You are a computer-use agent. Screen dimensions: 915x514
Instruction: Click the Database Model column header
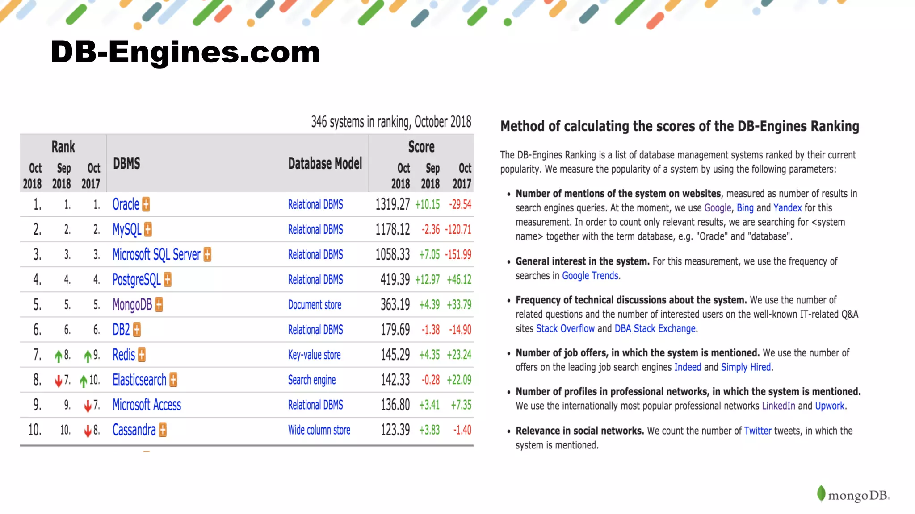(325, 164)
